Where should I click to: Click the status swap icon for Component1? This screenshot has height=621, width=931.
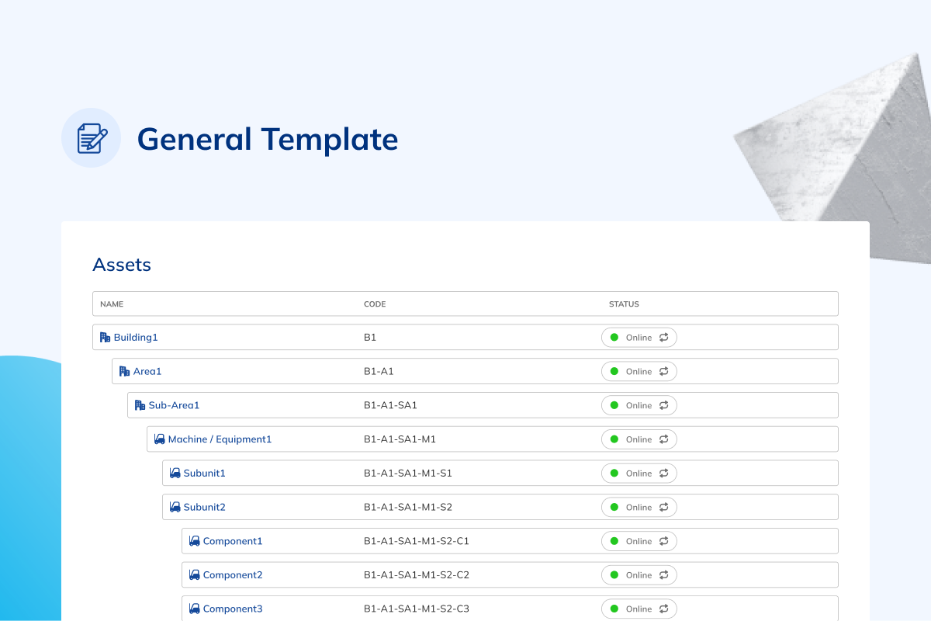663,541
